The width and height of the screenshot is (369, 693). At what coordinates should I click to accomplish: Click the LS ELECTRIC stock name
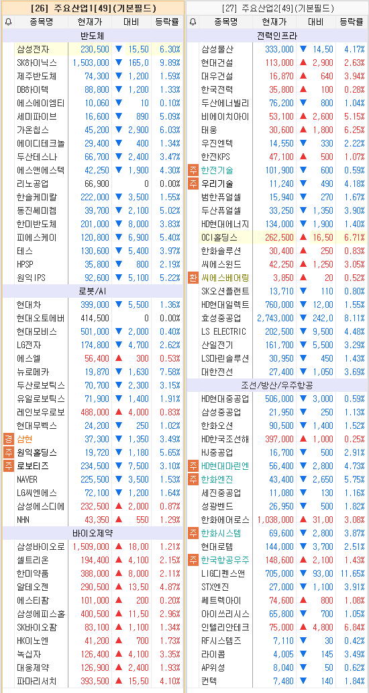pyautogui.click(x=224, y=331)
